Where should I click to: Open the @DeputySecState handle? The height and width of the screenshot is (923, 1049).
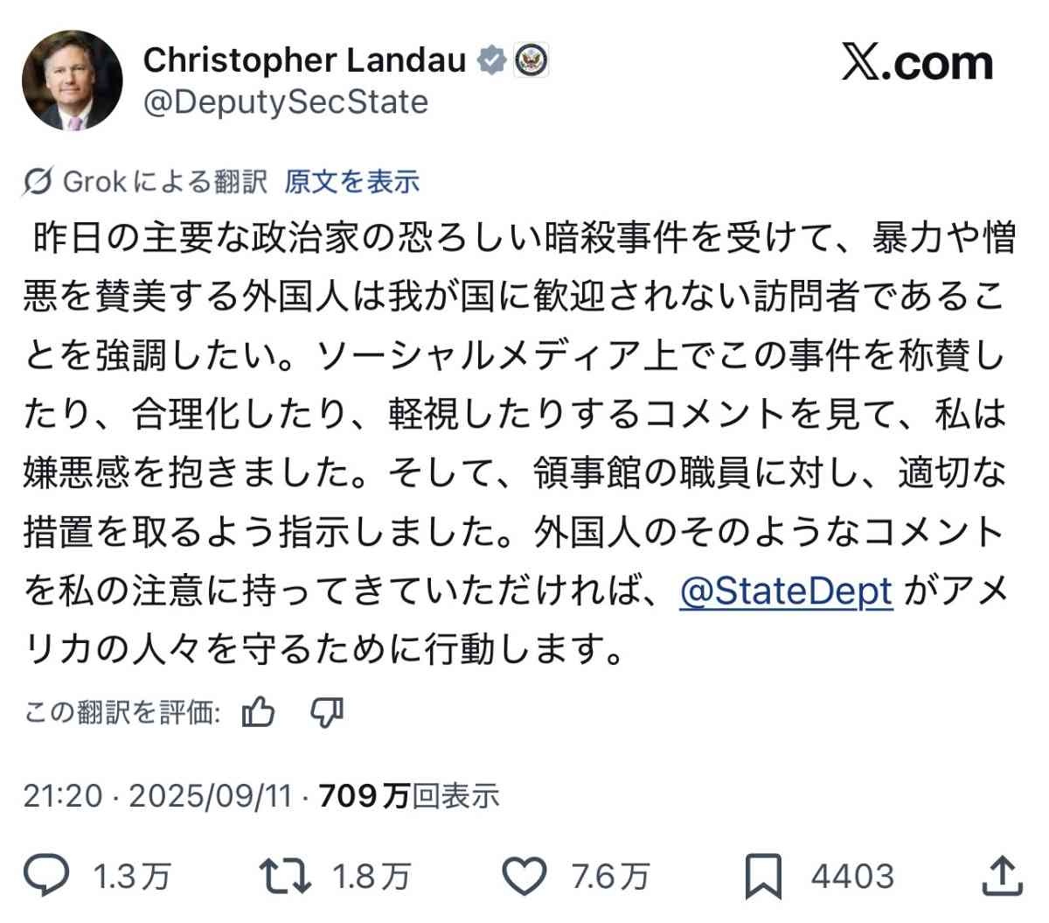tap(286, 102)
